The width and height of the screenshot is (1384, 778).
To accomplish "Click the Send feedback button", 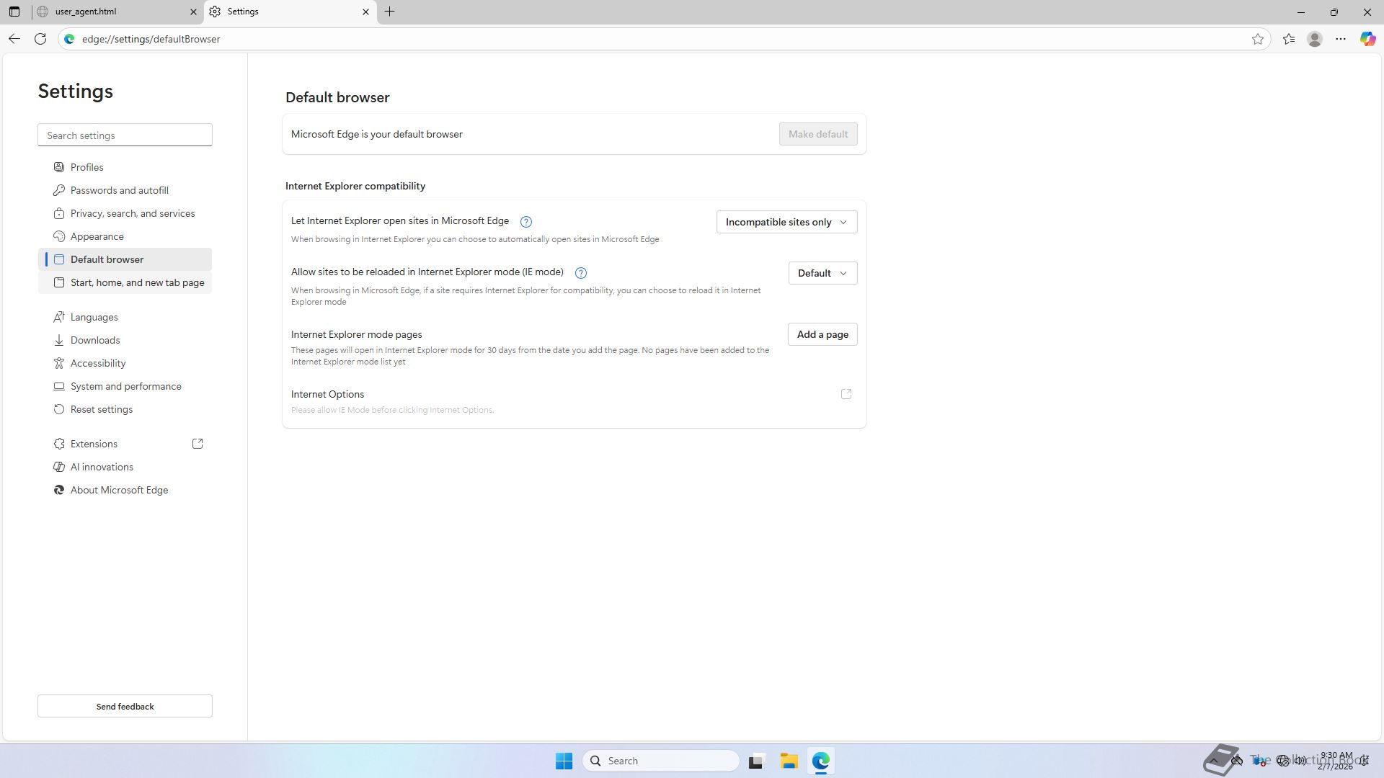I will 125,706.
